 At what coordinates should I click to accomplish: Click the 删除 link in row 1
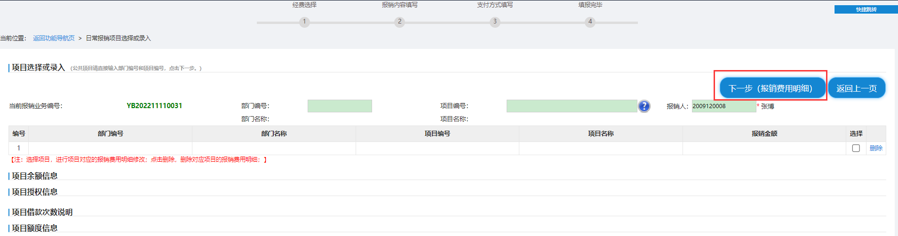[876, 148]
